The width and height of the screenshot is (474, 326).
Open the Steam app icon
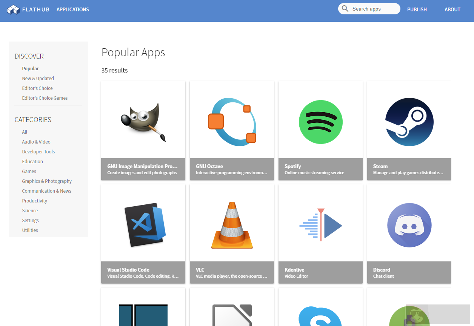409,122
